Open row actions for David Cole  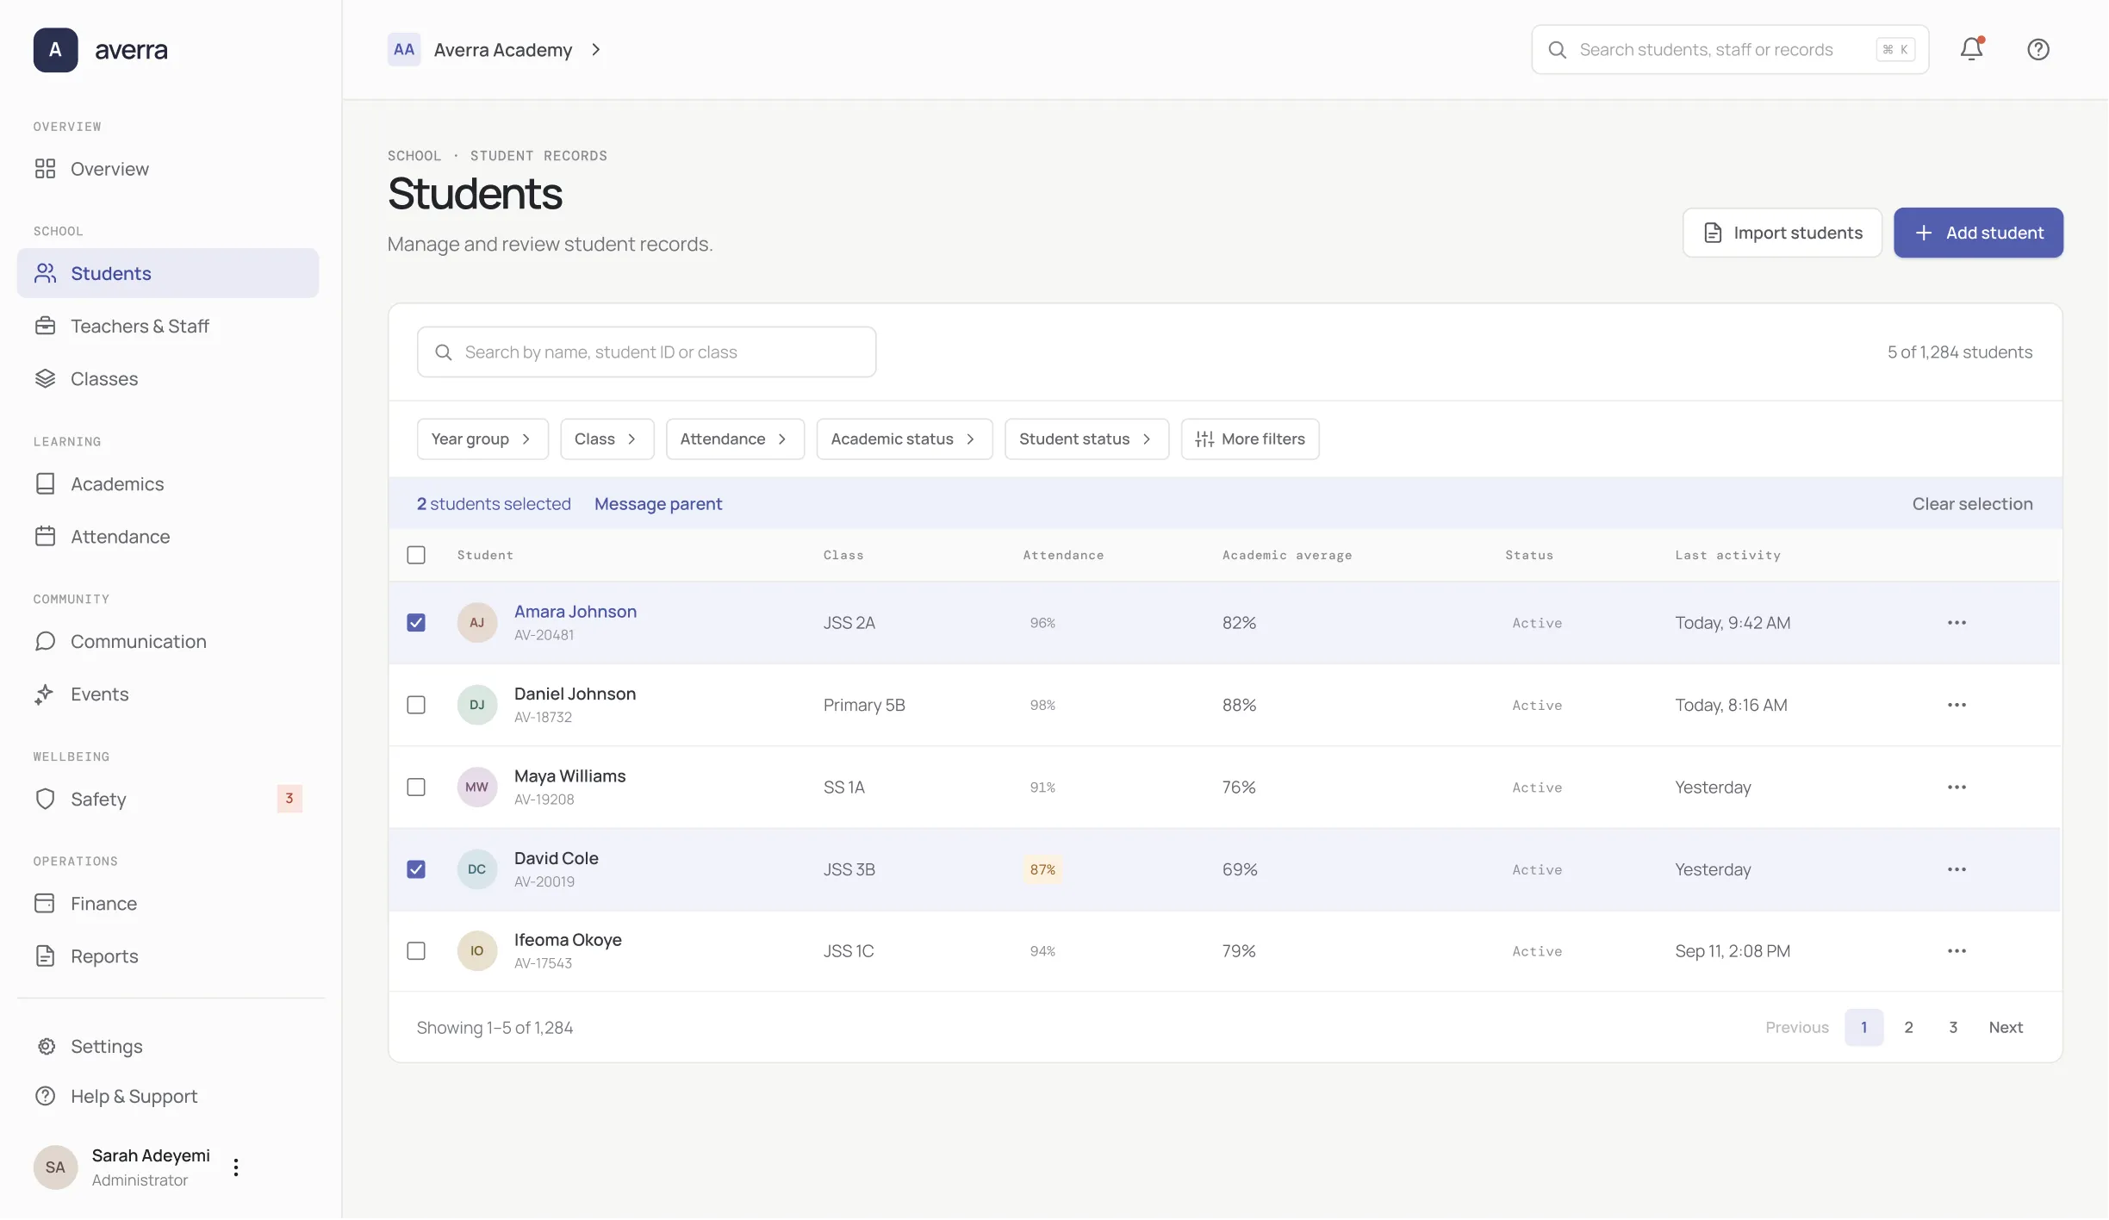click(x=1957, y=869)
